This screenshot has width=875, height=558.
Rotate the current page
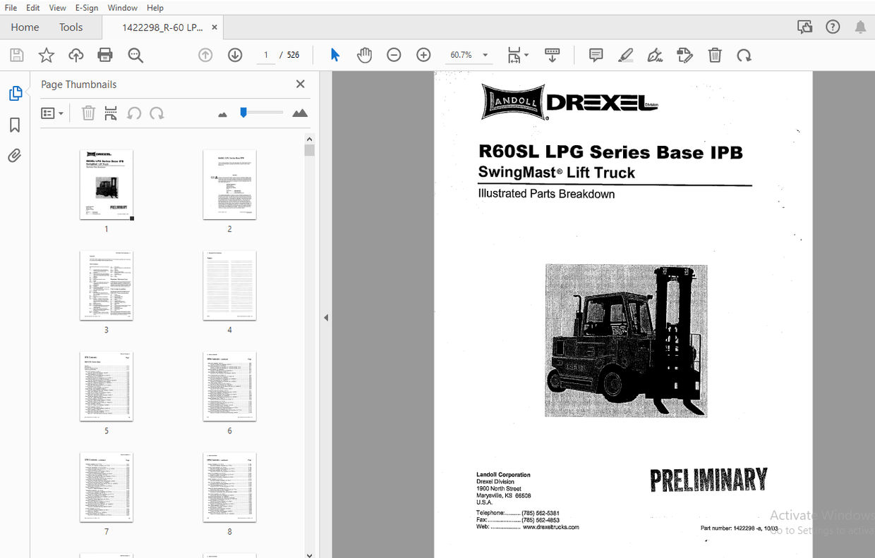pyautogui.click(x=744, y=54)
